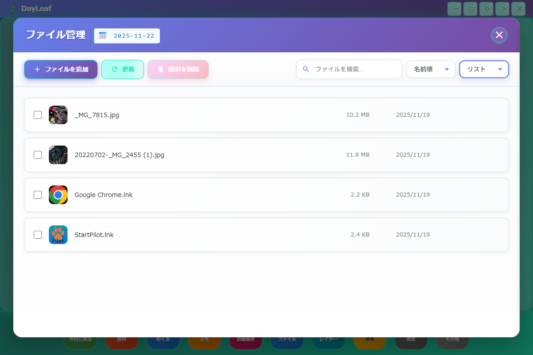Screen dimensions: 533x355
Task: Check the box for _MG_7815.jpg
Action: (38, 115)
